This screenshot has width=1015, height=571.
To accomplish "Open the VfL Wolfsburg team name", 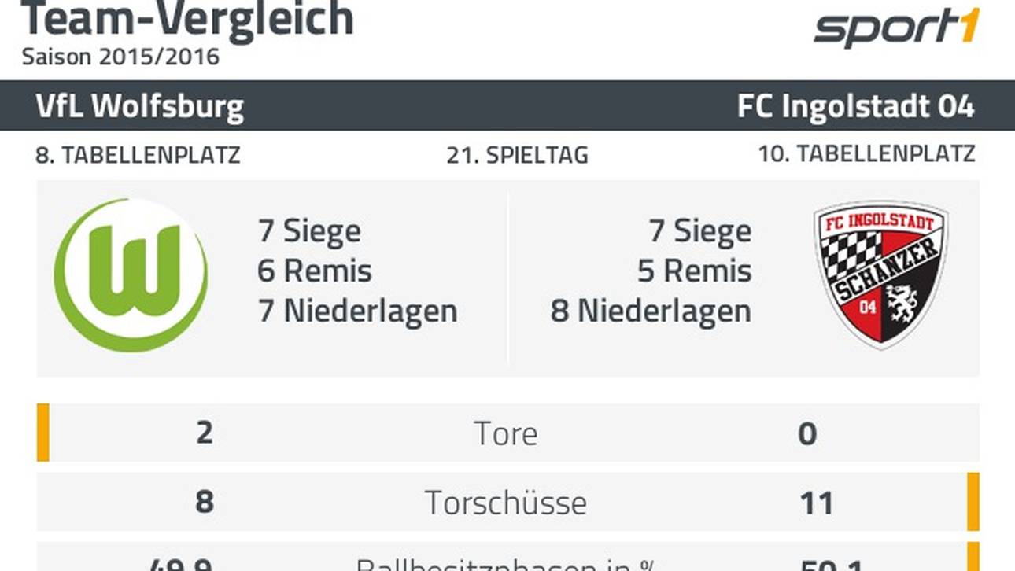I will point(139,106).
